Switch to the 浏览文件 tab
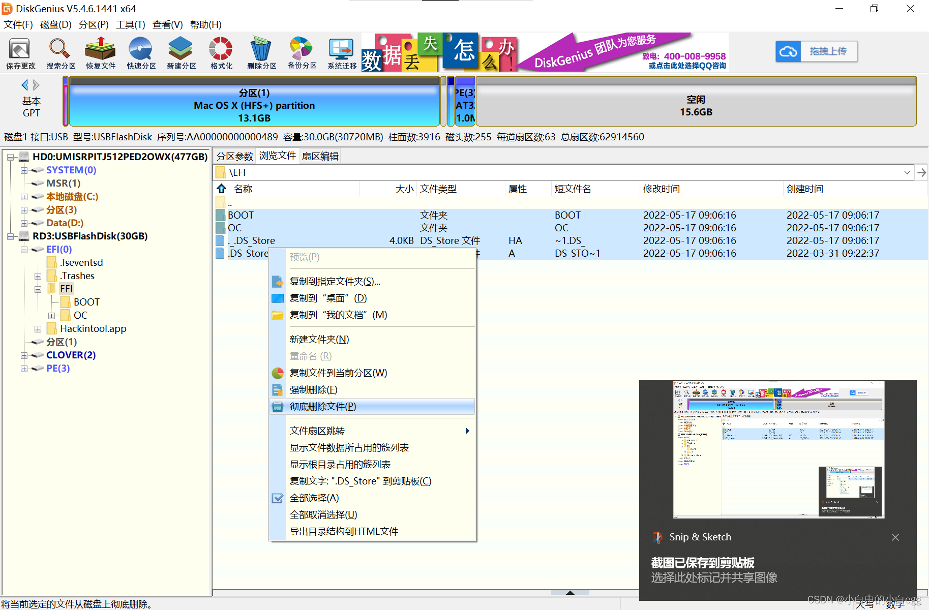Viewport: 929px width, 610px height. click(x=278, y=156)
